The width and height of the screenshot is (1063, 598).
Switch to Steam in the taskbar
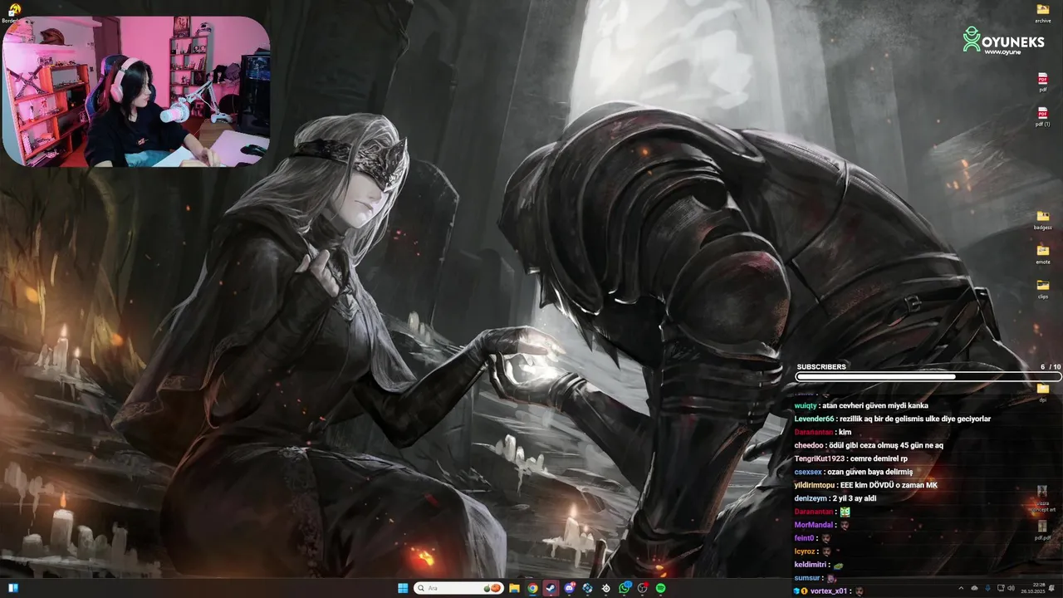point(551,588)
